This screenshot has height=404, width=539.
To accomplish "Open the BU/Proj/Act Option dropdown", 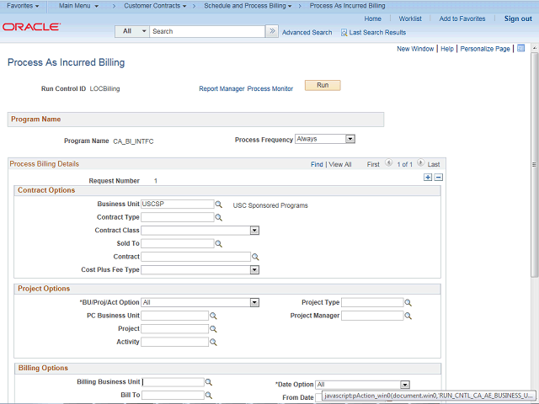I will coord(254,302).
